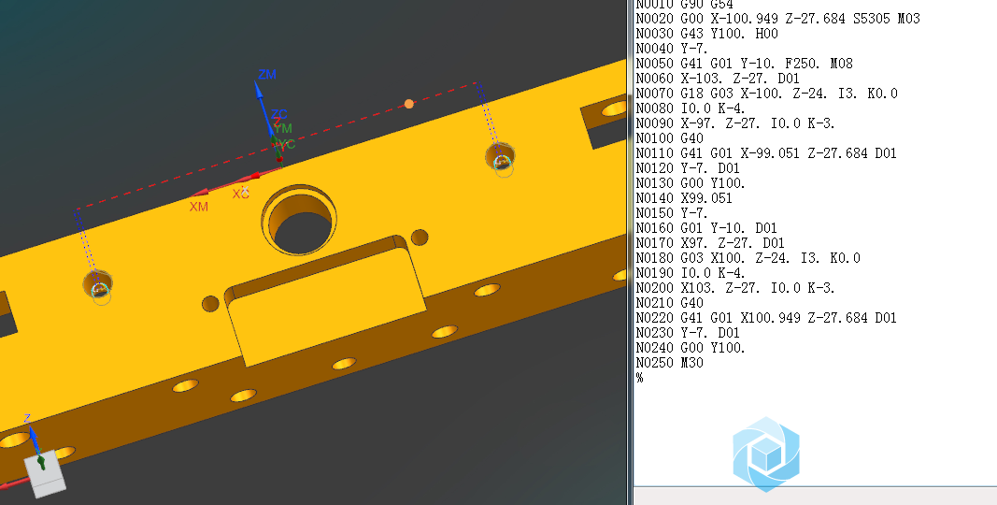Select the large counterbored center hole
Viewport: 997px width, 505px height.
coord(300,220)
